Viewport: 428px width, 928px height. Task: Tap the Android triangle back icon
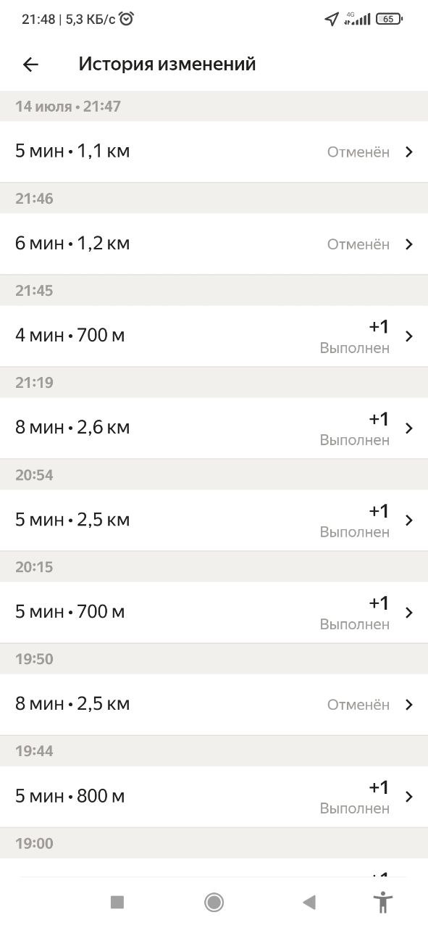pos(309,902)
